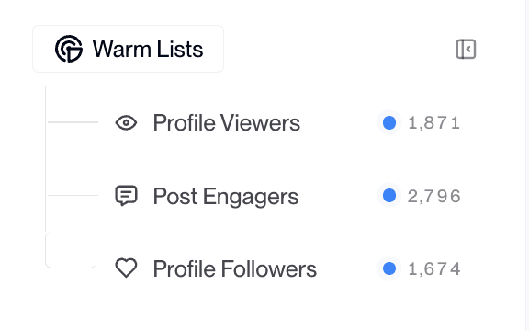The height and width of the screenshot is (331, 529).
Task: Open the Post Engagers list
Action: [x=287, y=196]
